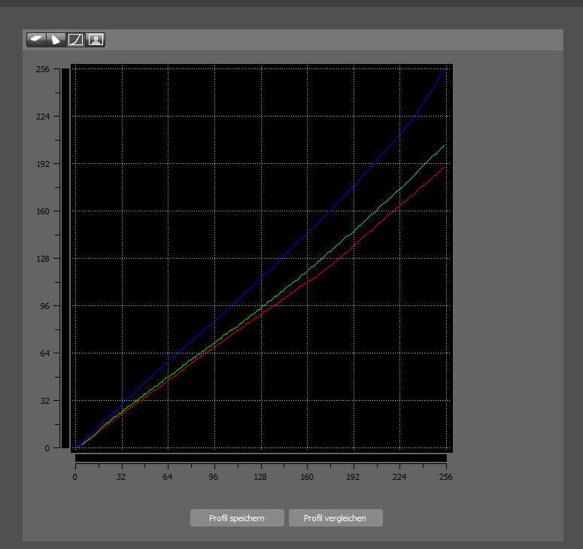
Task: Click the green curve's right end
Action: point(445,145)
